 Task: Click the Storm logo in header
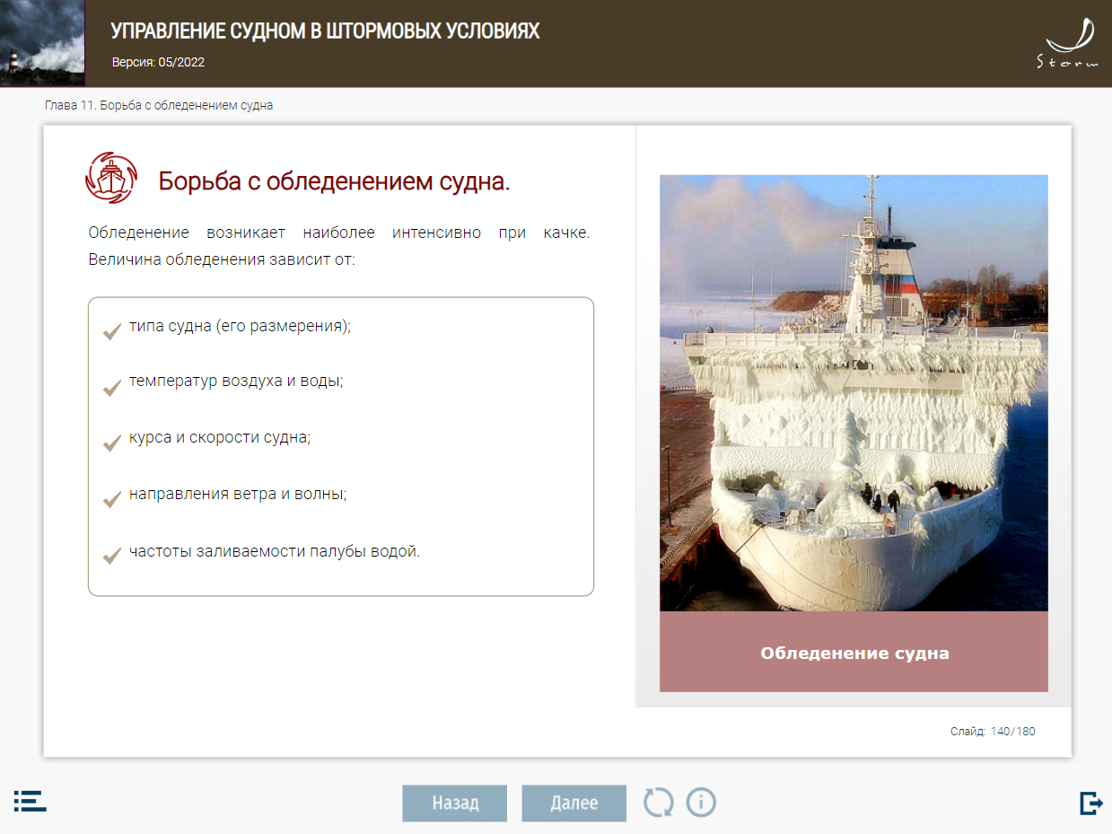tap(1068, 44)
